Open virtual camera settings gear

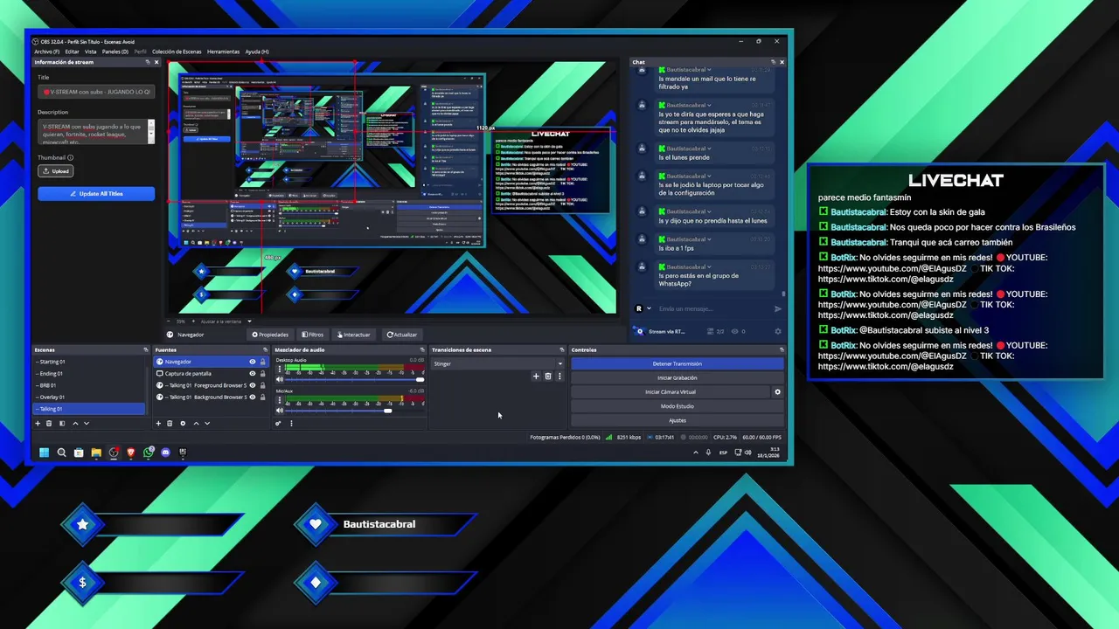pyautogui.click(x=777, y=392)
